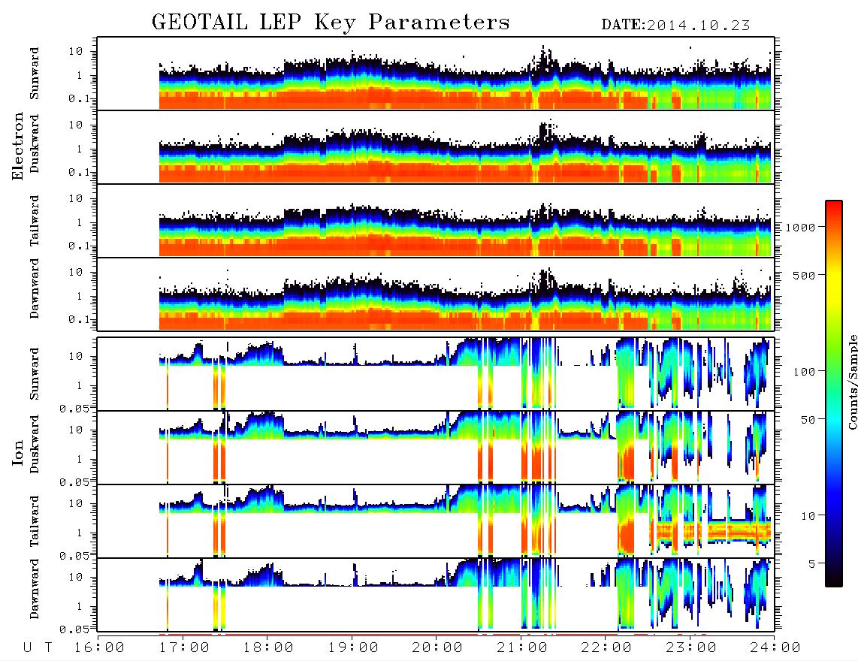Image resolution: width=858 pixels, height=661 pixels.
Task: Click the "16:00" time tick label
Action: click(99, 648)
